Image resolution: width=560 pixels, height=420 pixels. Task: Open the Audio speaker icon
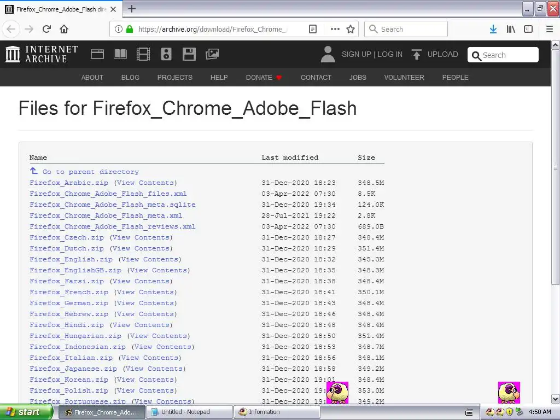[x=166, y=54]
